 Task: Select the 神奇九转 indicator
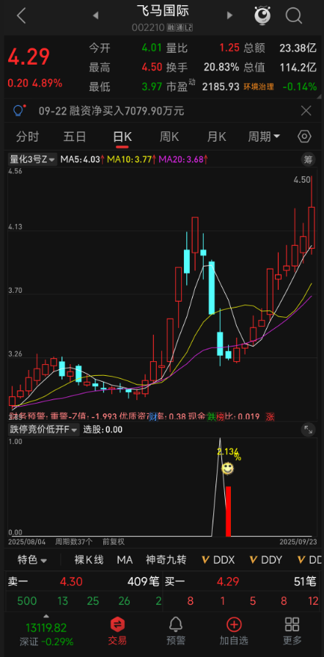click(166, 560)
